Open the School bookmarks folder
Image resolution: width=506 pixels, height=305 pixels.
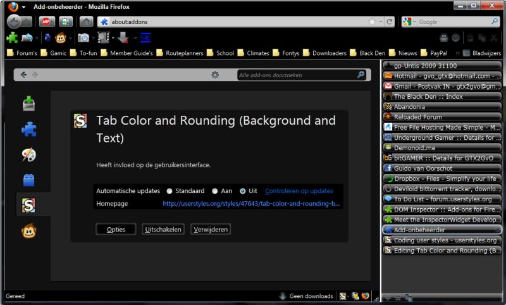[x=220, y=53]
